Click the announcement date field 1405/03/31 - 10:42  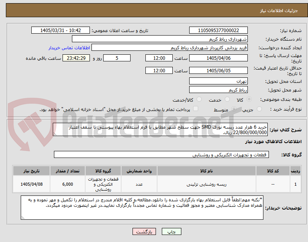61,30
